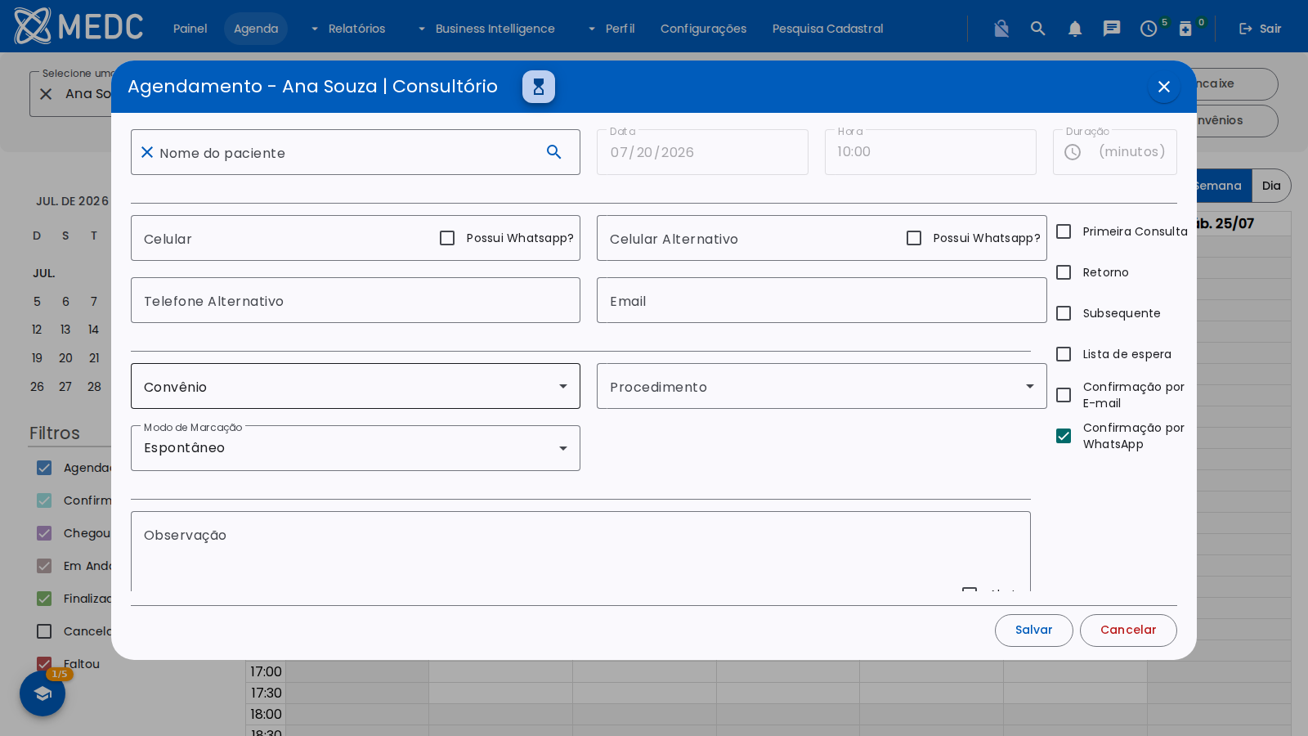Check Possui Whatsapp for Celular

[x=447, y=238]
